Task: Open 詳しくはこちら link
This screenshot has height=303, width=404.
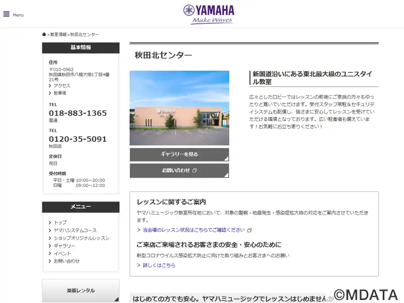Action: pyautogui.click(x=159, y=265)
